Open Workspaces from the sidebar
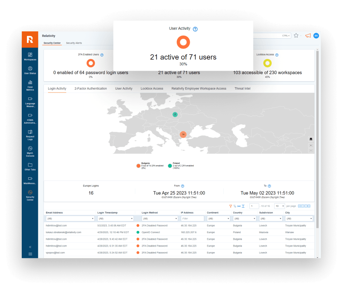Screen dimensions: 343x289 (x=30, y=57)
